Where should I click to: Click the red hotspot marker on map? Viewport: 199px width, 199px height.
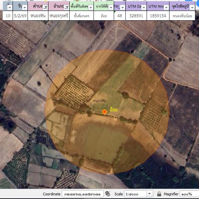tap(104, 112)
